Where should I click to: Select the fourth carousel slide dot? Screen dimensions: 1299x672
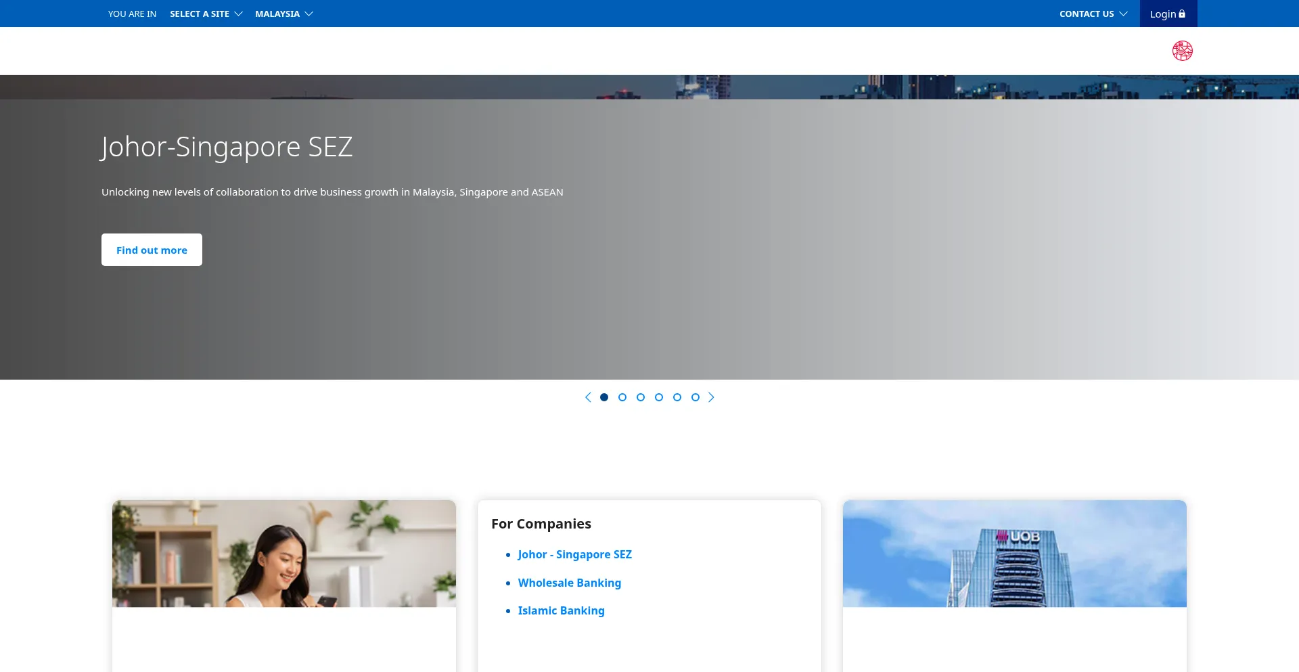pyautogui.click(x=659, y=397)
